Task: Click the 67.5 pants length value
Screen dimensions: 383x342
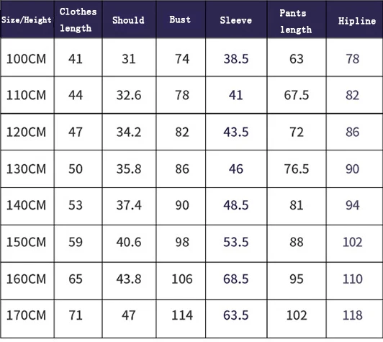Action: click(297, 95)
